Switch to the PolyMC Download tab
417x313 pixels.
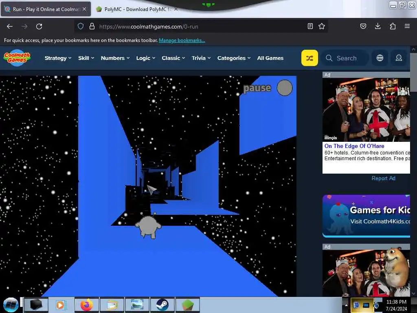click(x=137, y=9)
